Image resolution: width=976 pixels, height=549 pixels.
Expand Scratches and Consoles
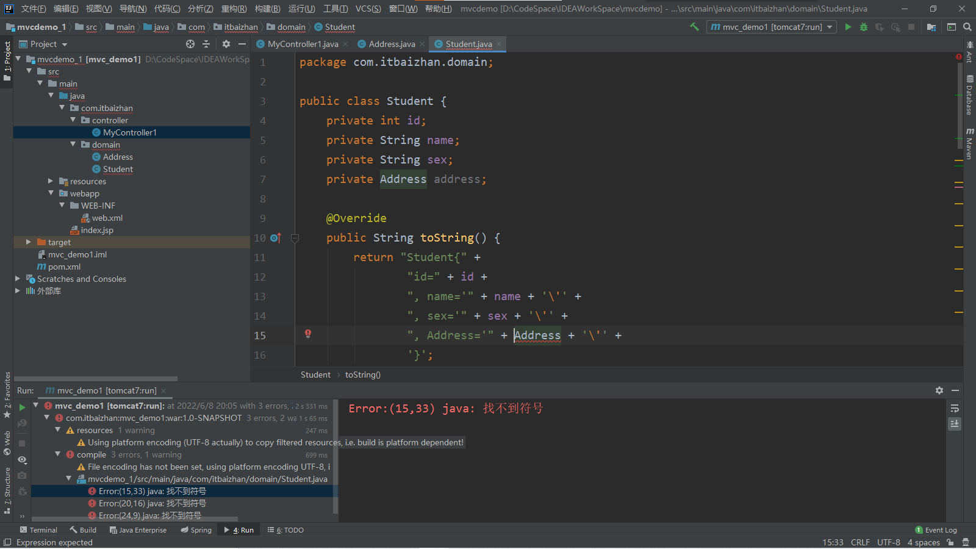click(x=18, y=279)
